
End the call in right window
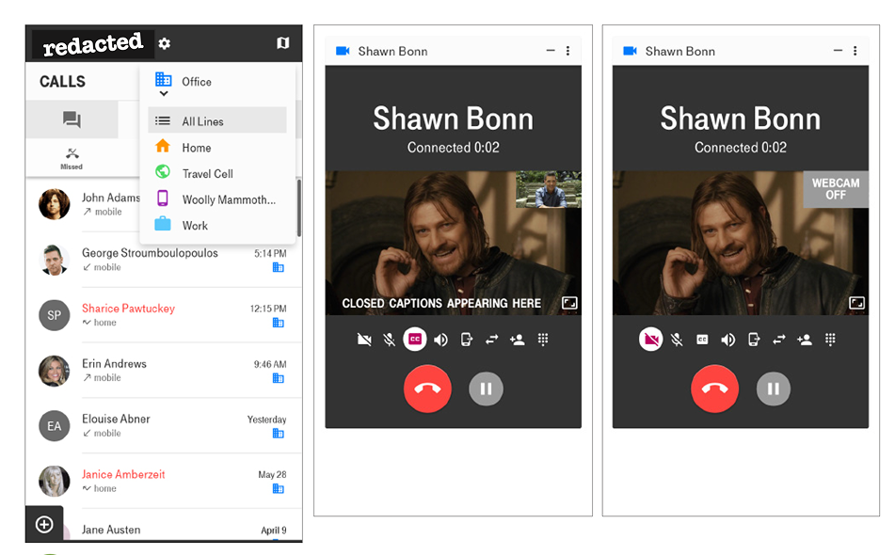tap(714, 388)
